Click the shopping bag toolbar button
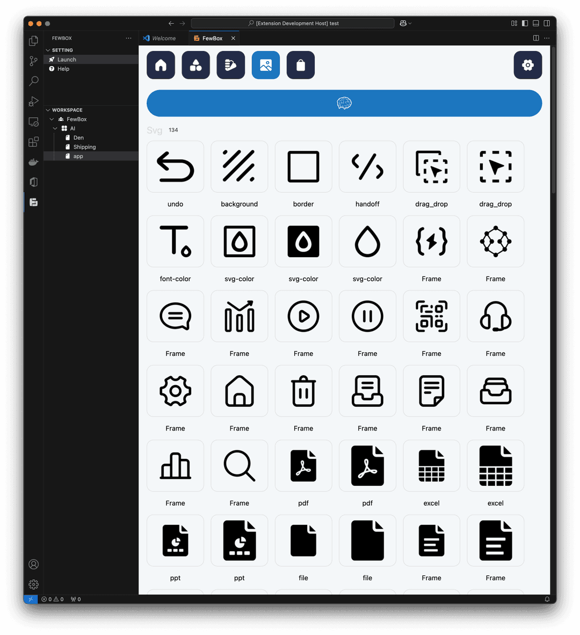Viewport: 580px width, 635px height. point(300,65)
